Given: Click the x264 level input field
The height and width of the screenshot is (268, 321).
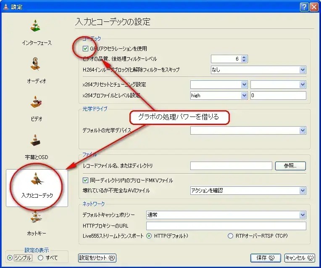Looking at the screenshot, I should 278,96.
